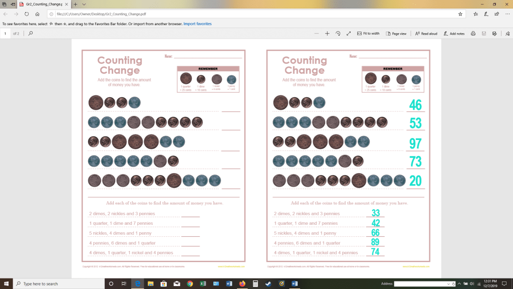Add this page to favorites star
This screenshot has height=289, width=513.
(x=460, y=14)
